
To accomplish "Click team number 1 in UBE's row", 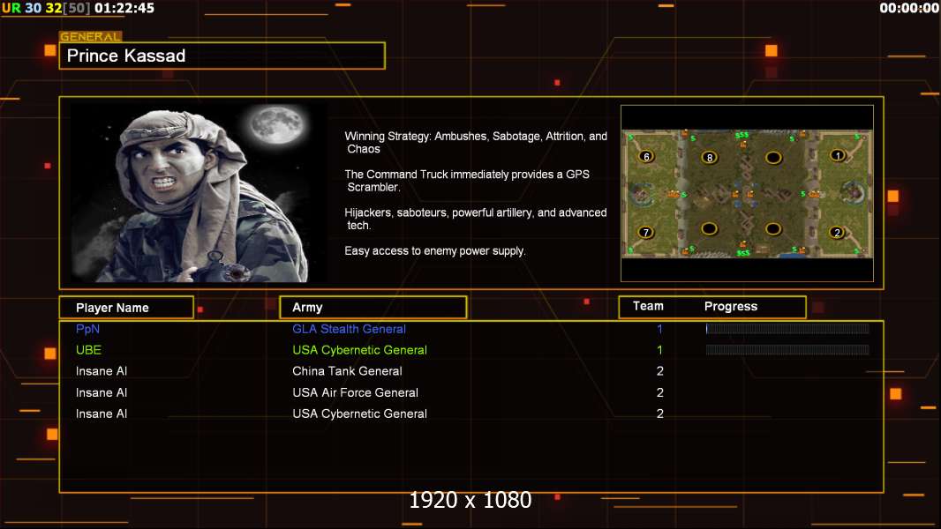I will pos(659,350).
